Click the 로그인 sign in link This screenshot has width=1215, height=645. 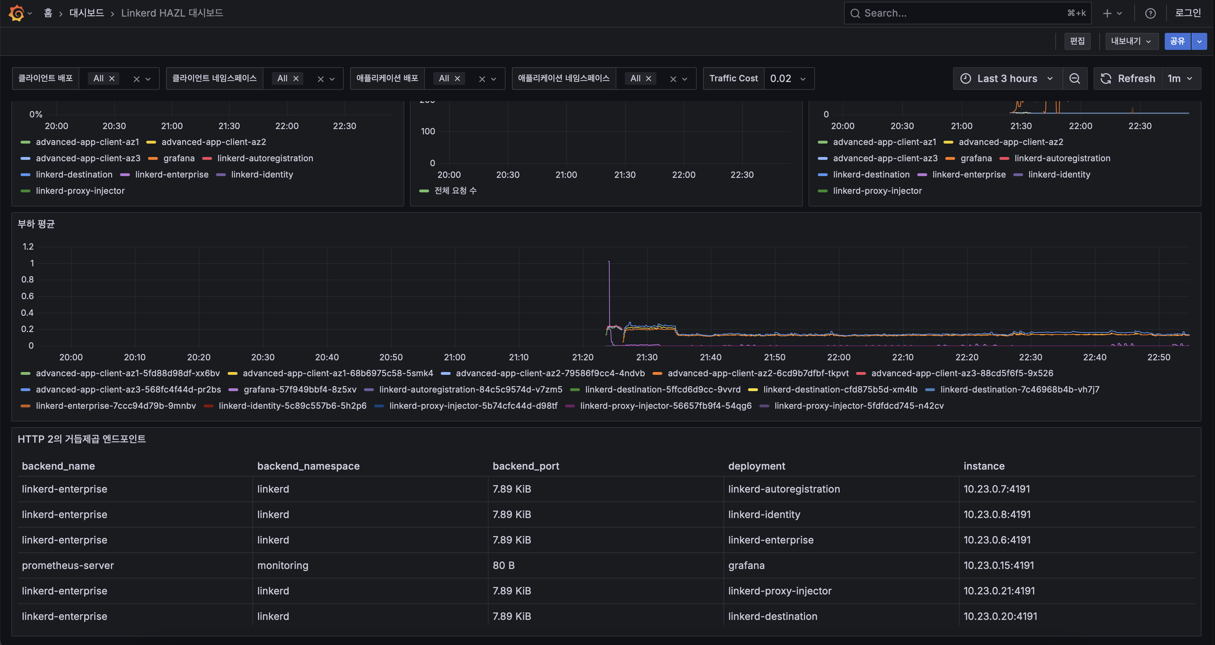coord(1187,13)
